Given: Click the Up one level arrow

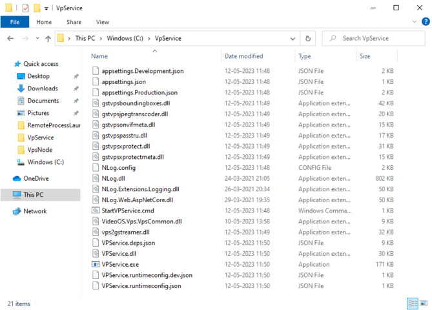Looking at the screenshot, I should pyautogui.click(x=48, y=39).
